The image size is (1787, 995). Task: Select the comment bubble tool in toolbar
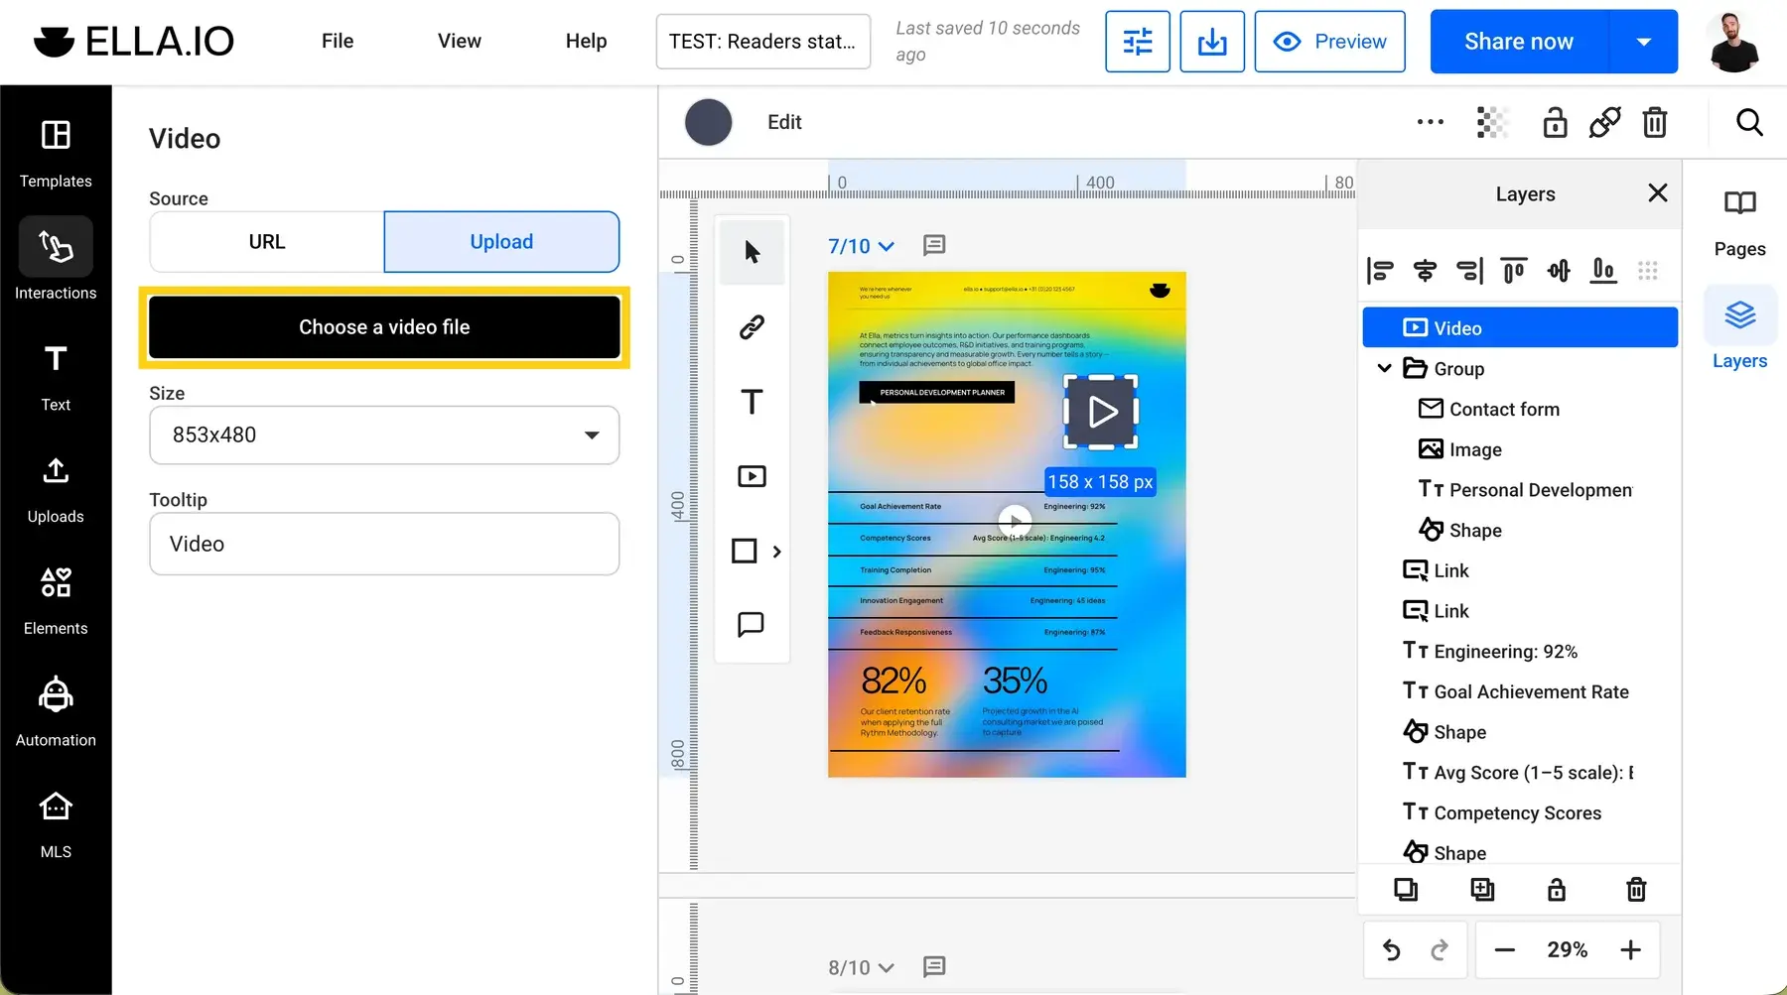coord(752,624)
